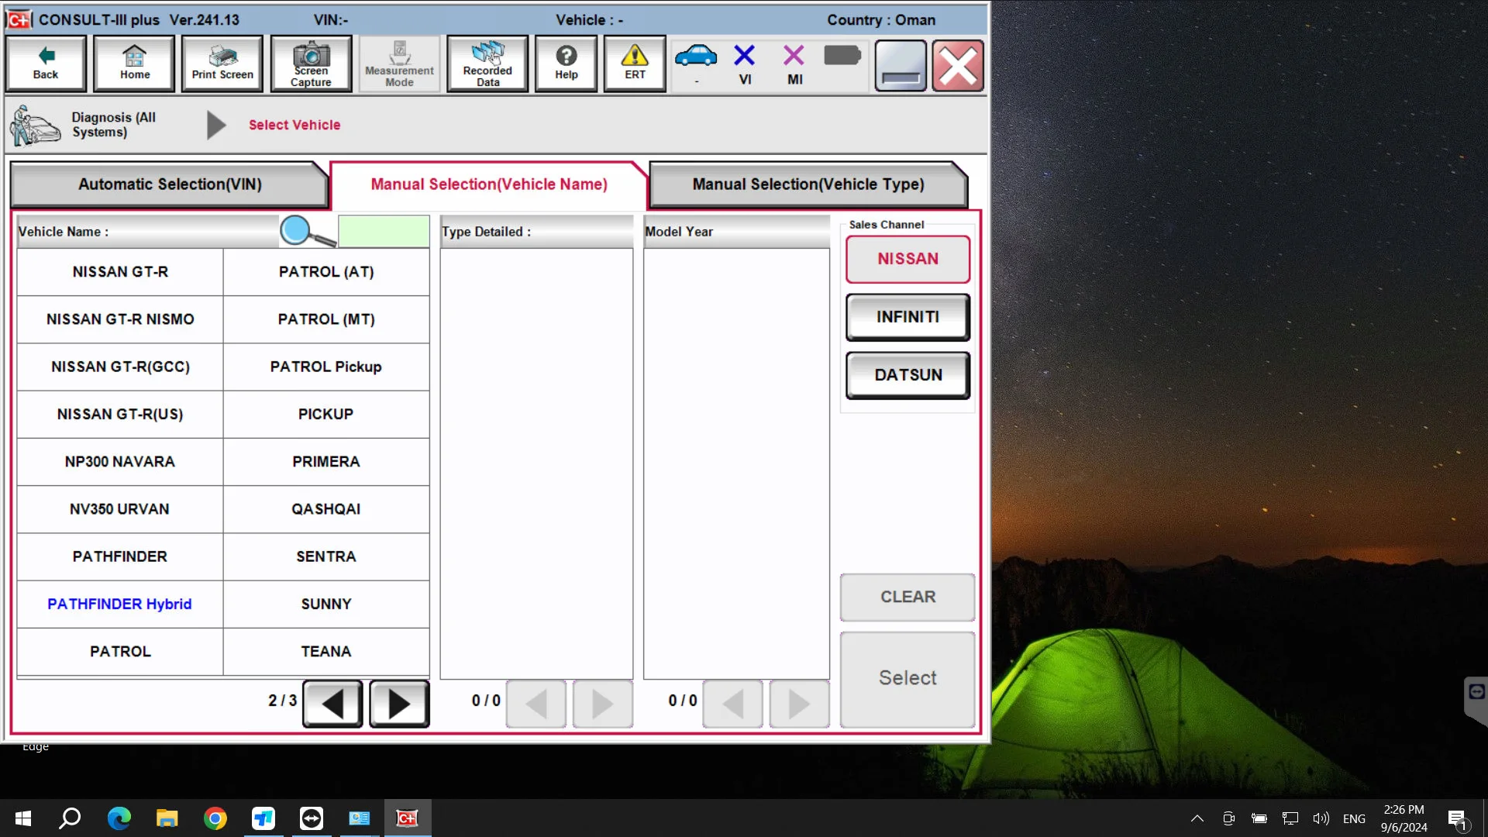This screenshot has height=837, width=1488.
Task: Click the Back toolbar button
Action: point(46,64)
